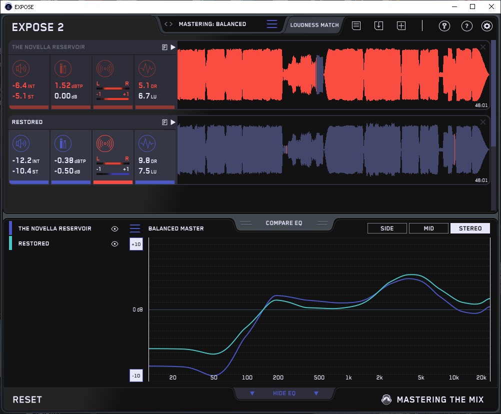Open the Balanced Master EQ reference menu

pyautogui.click(x=135, y=228)
